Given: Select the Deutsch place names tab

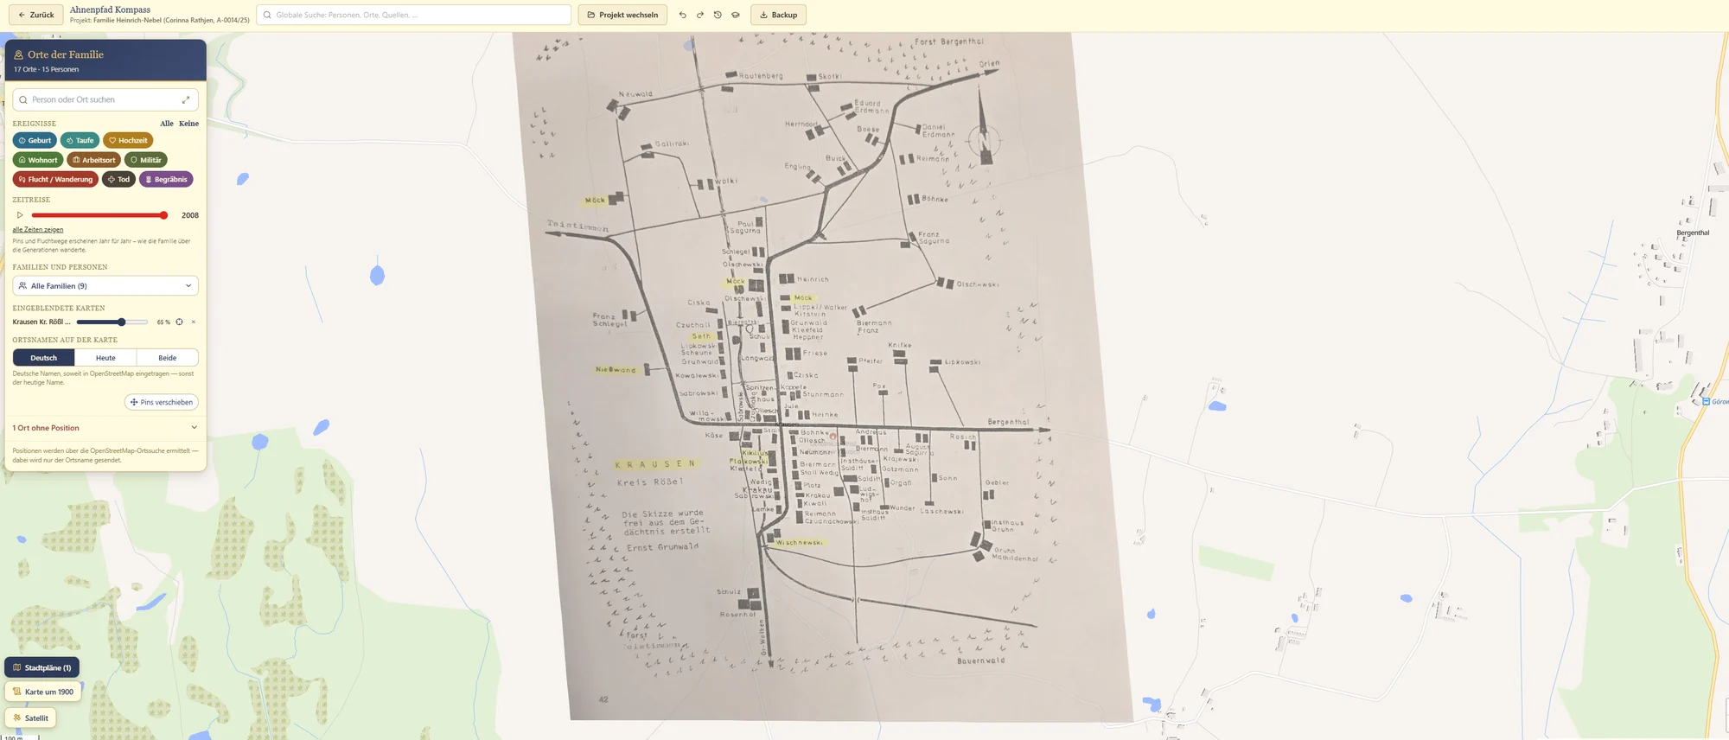Looking at the screenshot, I should coord(44,358).
